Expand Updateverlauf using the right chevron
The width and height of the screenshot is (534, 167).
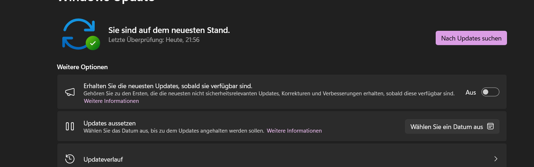(496, 159)
